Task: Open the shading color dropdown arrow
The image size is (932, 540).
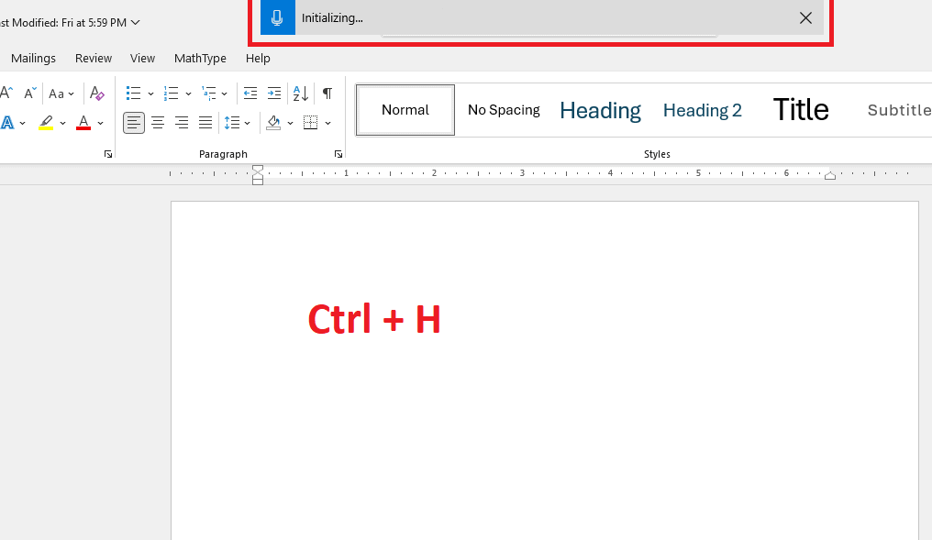Action: tap(290, 123)
